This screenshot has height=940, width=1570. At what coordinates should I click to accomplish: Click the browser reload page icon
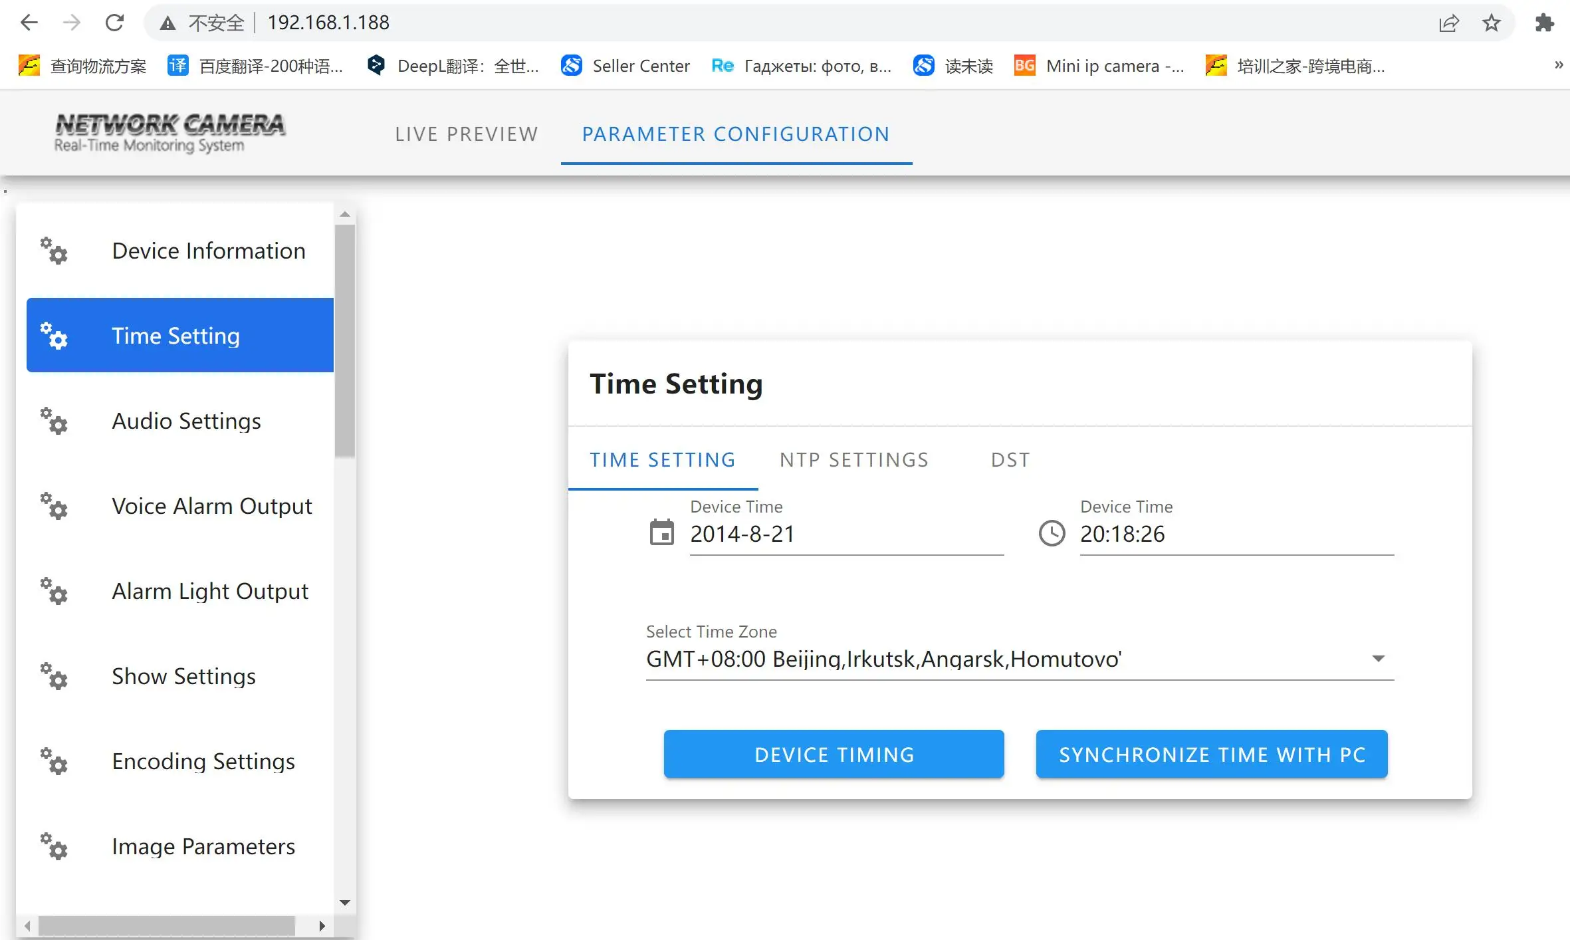point(114,23)
